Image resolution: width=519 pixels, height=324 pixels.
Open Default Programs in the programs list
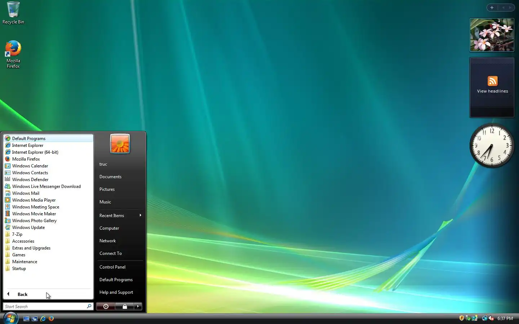48,138
